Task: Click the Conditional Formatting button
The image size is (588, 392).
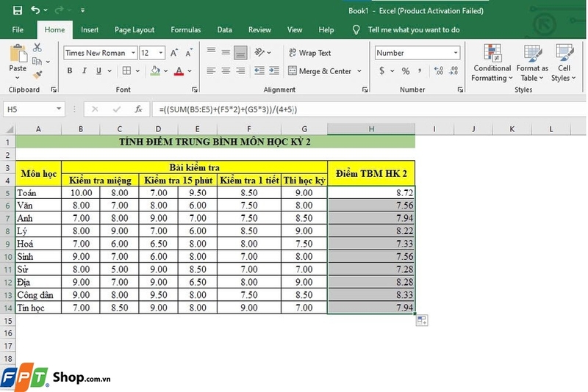Action: (x=492, y=62)
